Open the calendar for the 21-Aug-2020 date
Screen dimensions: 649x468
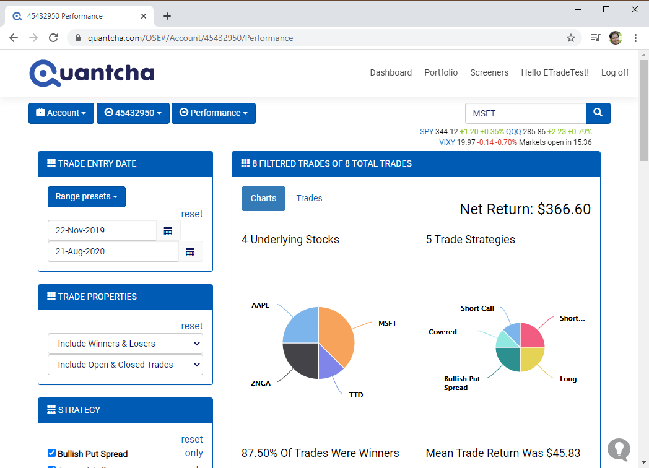(190, 252)
